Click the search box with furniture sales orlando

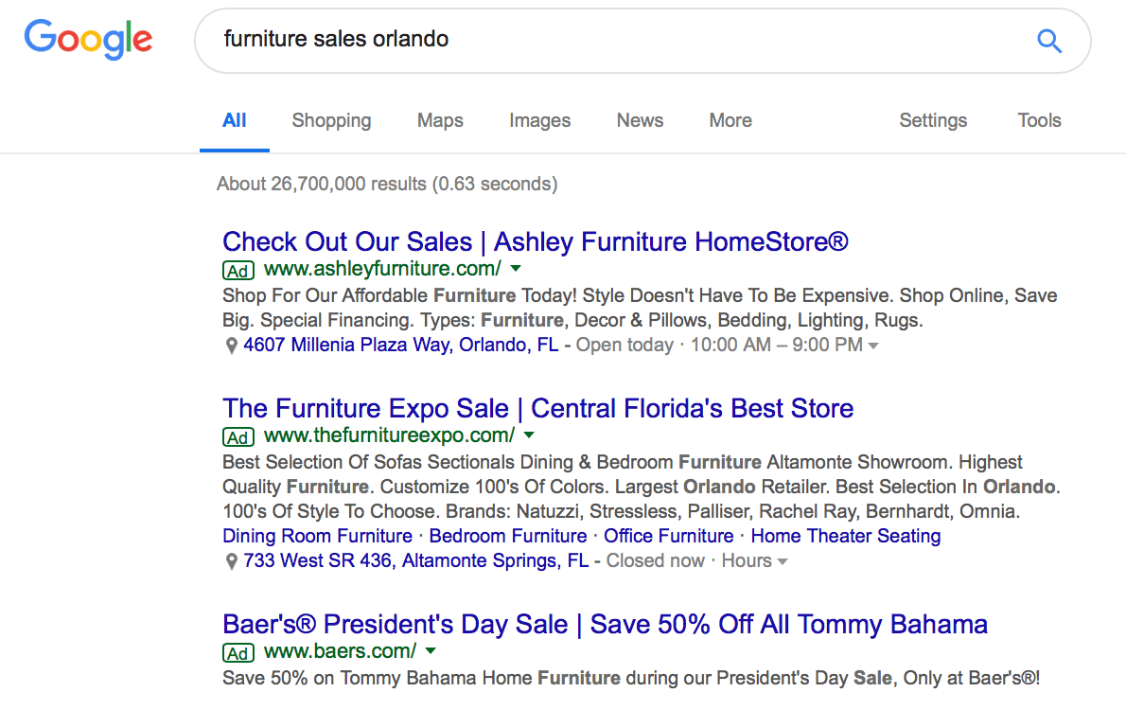[618, 41]
